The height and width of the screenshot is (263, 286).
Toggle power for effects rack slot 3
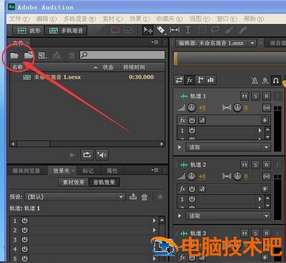(x=25, y=239)
